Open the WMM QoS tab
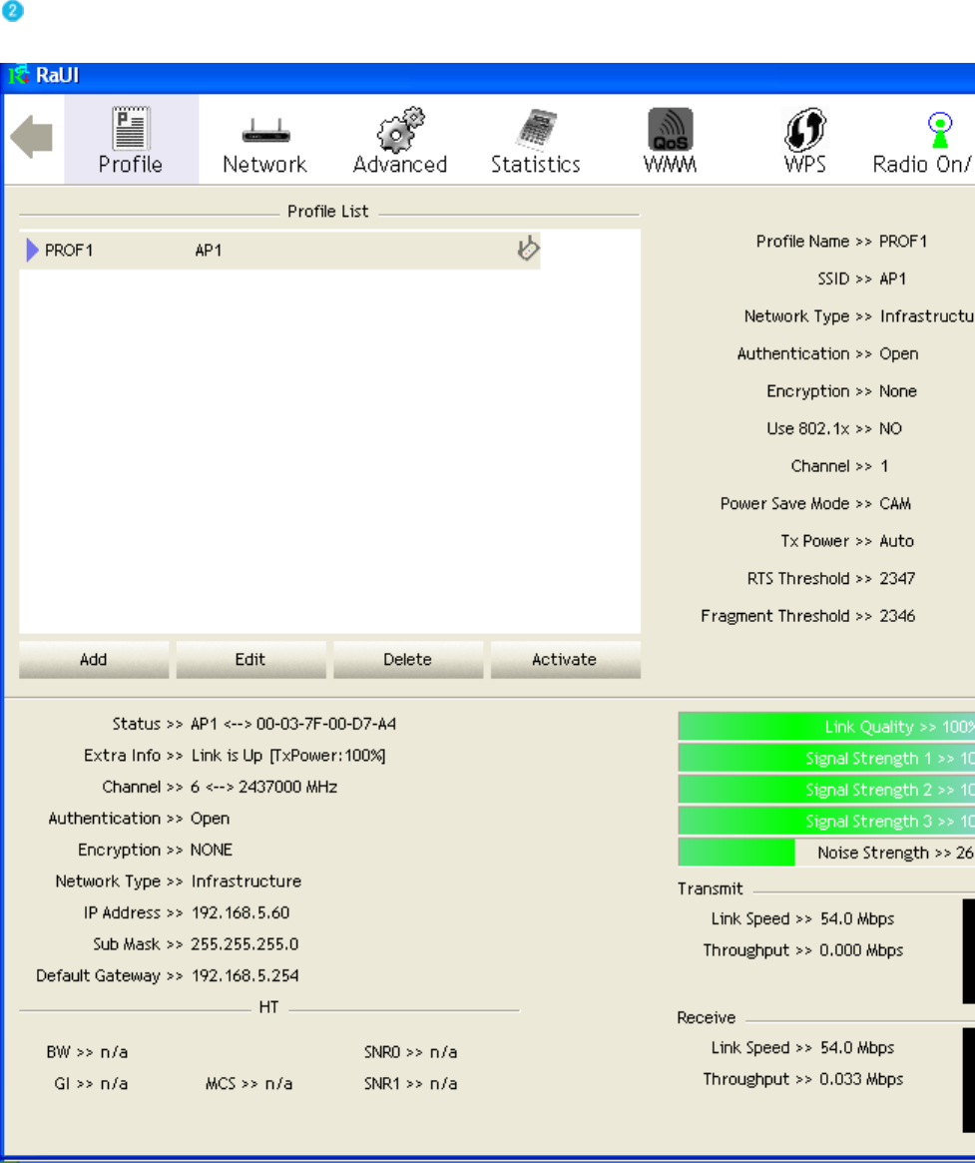Screen dimensions: 975x1163 671,140
